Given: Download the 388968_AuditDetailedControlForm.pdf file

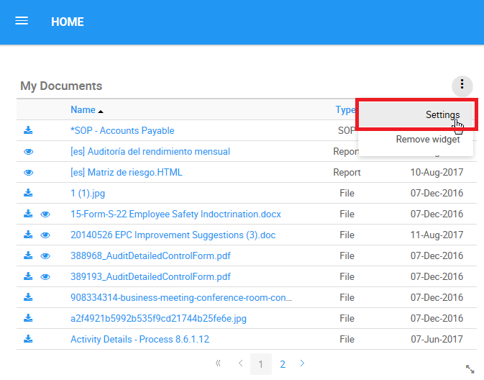Looking at the screenshot, I should 28,255.
